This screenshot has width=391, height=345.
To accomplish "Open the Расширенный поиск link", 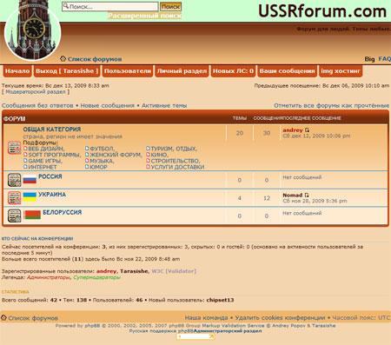I will pos(144,16).
